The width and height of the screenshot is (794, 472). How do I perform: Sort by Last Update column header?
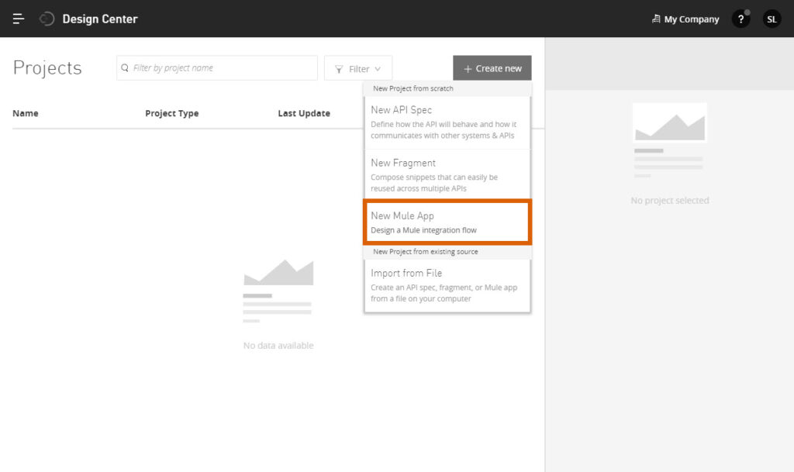(304, 113)
